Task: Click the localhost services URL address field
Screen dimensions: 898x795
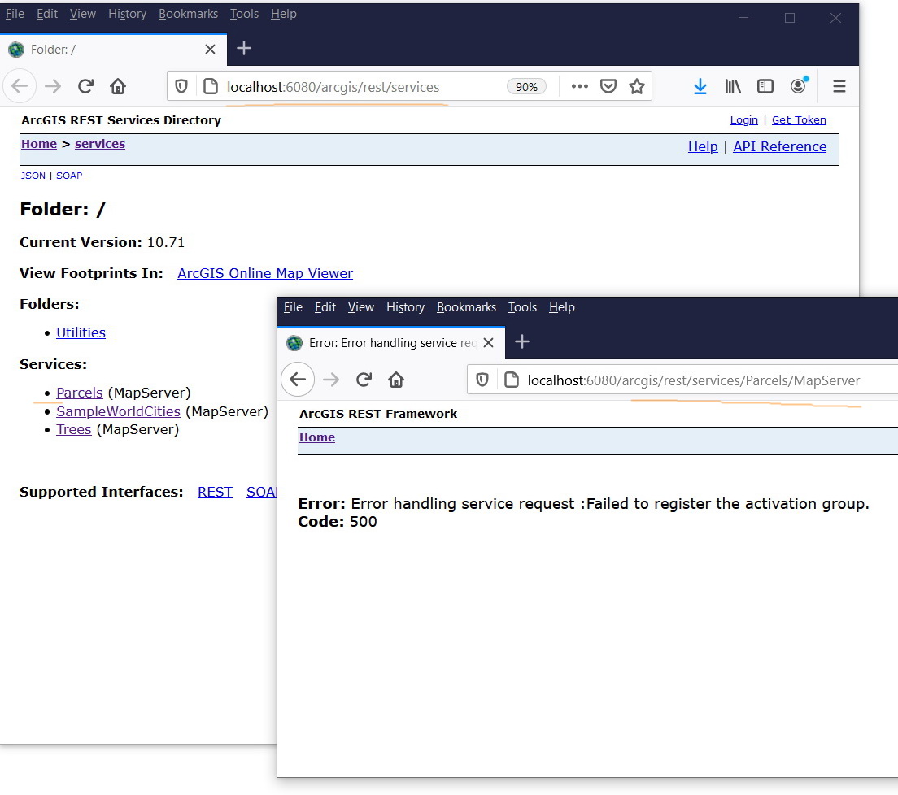Action: point(364,87)
